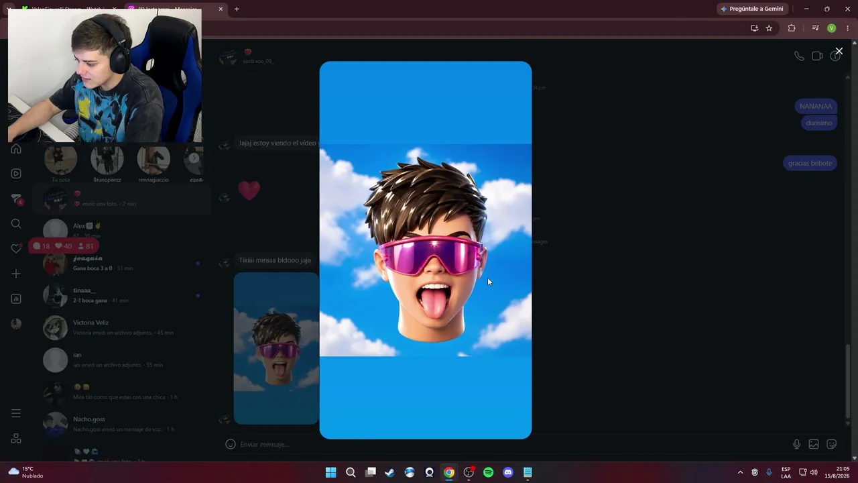Viewport: 858px width, 483px height.
Task: Open Discord from the taskbar
Action: [x=508, y=472]
